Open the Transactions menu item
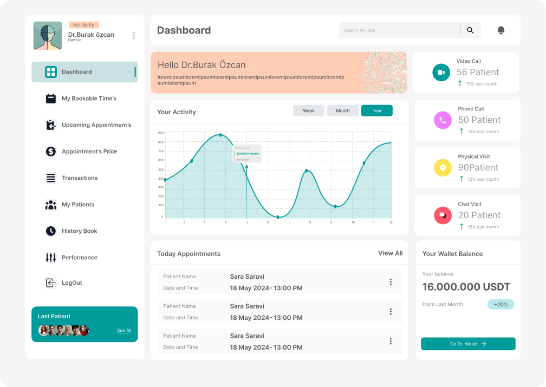This screenshot has width=546, height=387. click(x=80, y=178)
